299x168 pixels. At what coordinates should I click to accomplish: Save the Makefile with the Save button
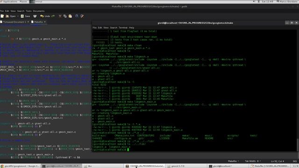[x=25, y=16]
